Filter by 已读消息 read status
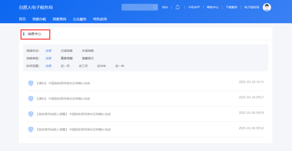The image size is (292, 151). 67,51
